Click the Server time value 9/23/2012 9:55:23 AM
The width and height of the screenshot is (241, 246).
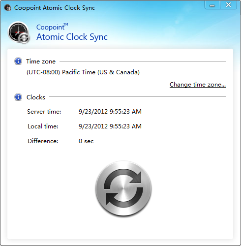110,112
